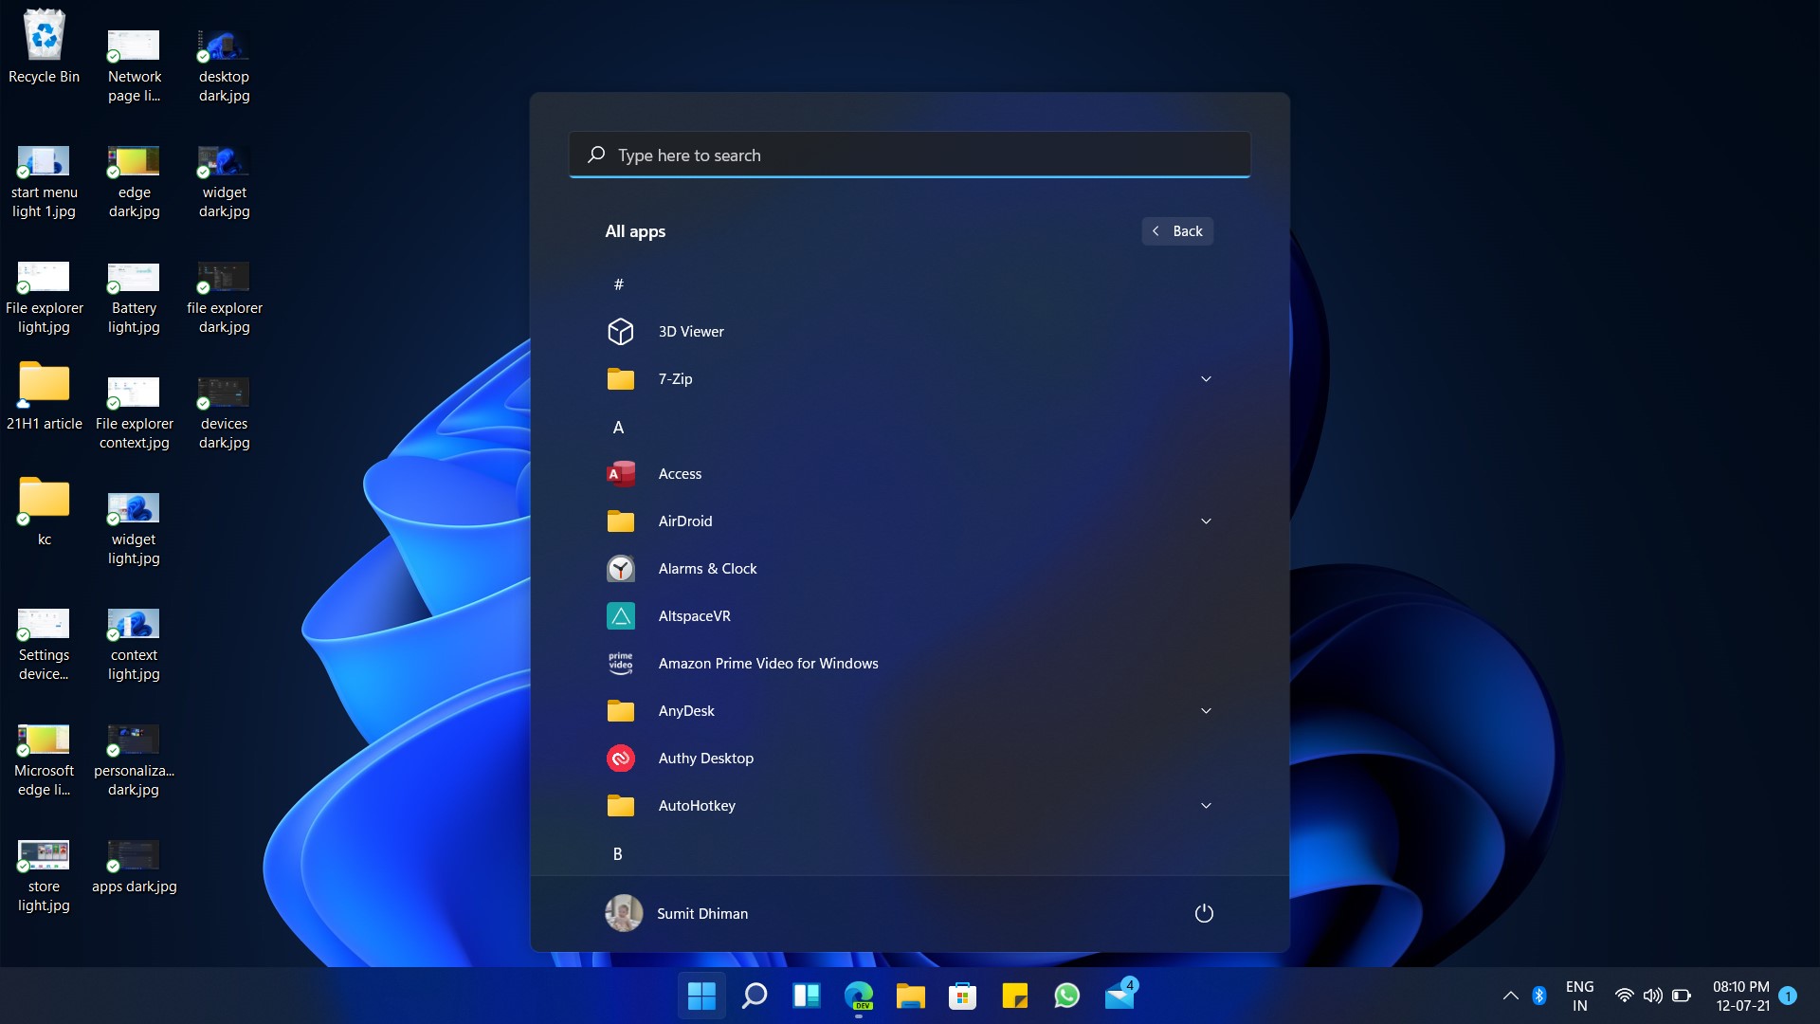Click ENG IN language indicator

click(1579, 996)
